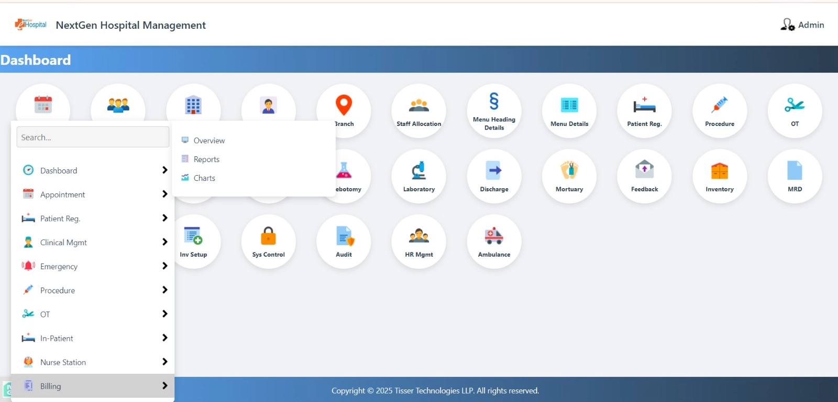The height and width of the screenshot is (402, 838).
Task: Expand the Billing menu chevron
Action: (164, 386)
